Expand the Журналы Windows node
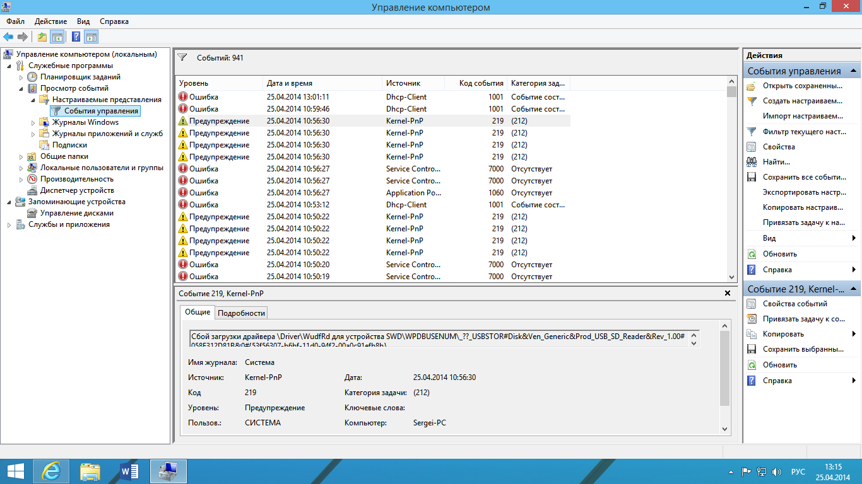Image resolution: width=862 pixels, height=484 pixels. (33, 122)
